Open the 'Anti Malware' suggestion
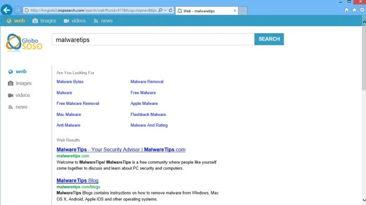Image resolution: width=366 pixels, height=205 pixels. 68,125
